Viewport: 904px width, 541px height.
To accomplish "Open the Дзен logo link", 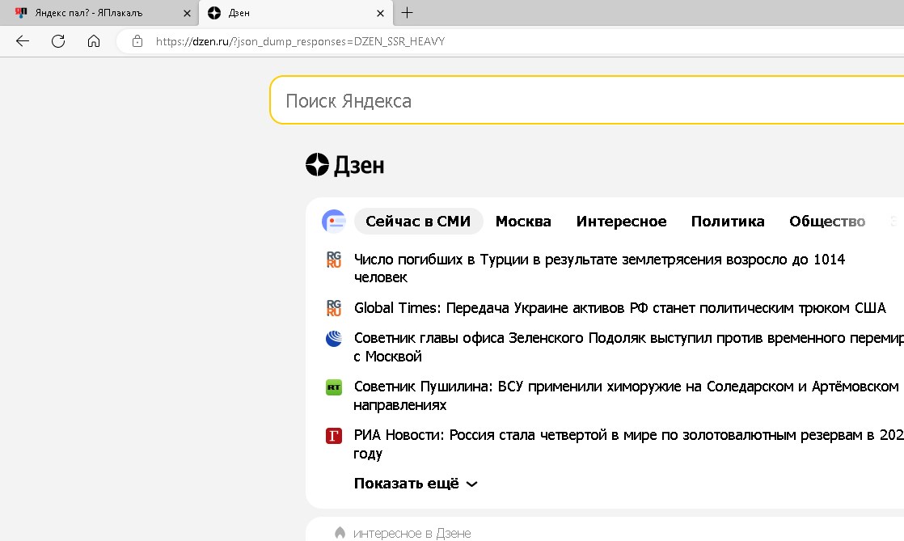I will 344,166.
